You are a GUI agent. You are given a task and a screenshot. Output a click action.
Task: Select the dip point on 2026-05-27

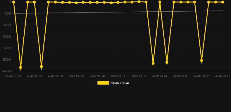(x=202, y=60)
